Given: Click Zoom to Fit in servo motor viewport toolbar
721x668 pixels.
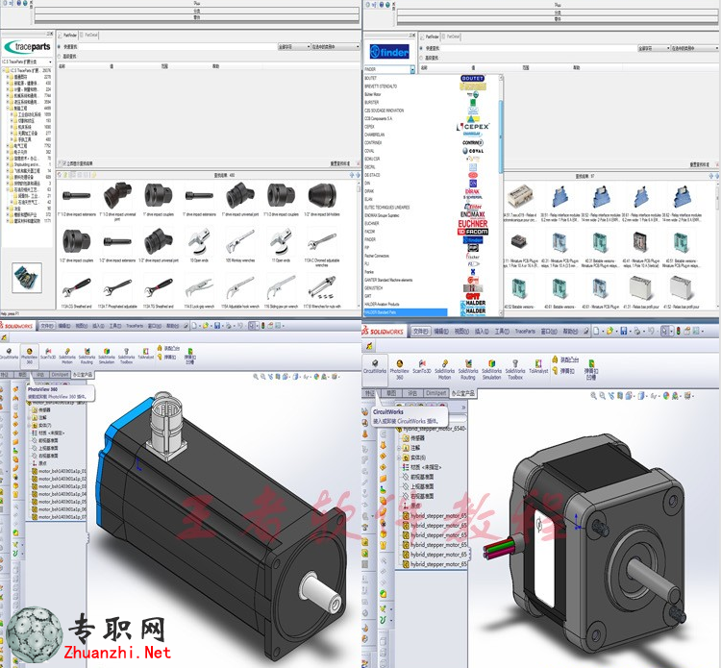Looking at the screenshot, I should pyautogui.click(x=255, y=377).
